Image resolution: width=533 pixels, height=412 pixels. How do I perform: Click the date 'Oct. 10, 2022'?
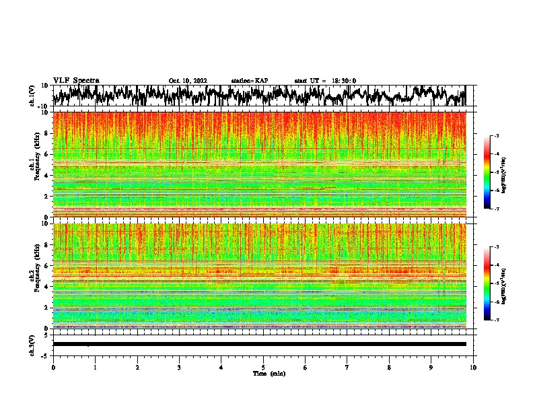[188, 81]
